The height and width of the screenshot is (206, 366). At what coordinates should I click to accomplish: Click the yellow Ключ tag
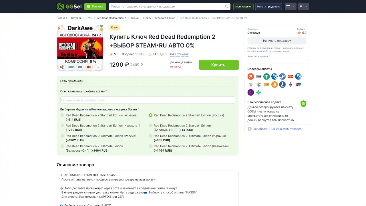115,27
